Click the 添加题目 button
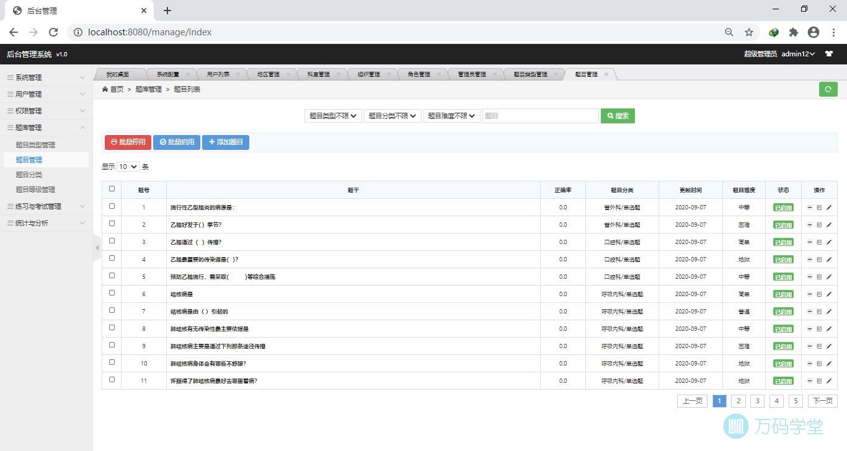847x451 pixels. (226, 142)
